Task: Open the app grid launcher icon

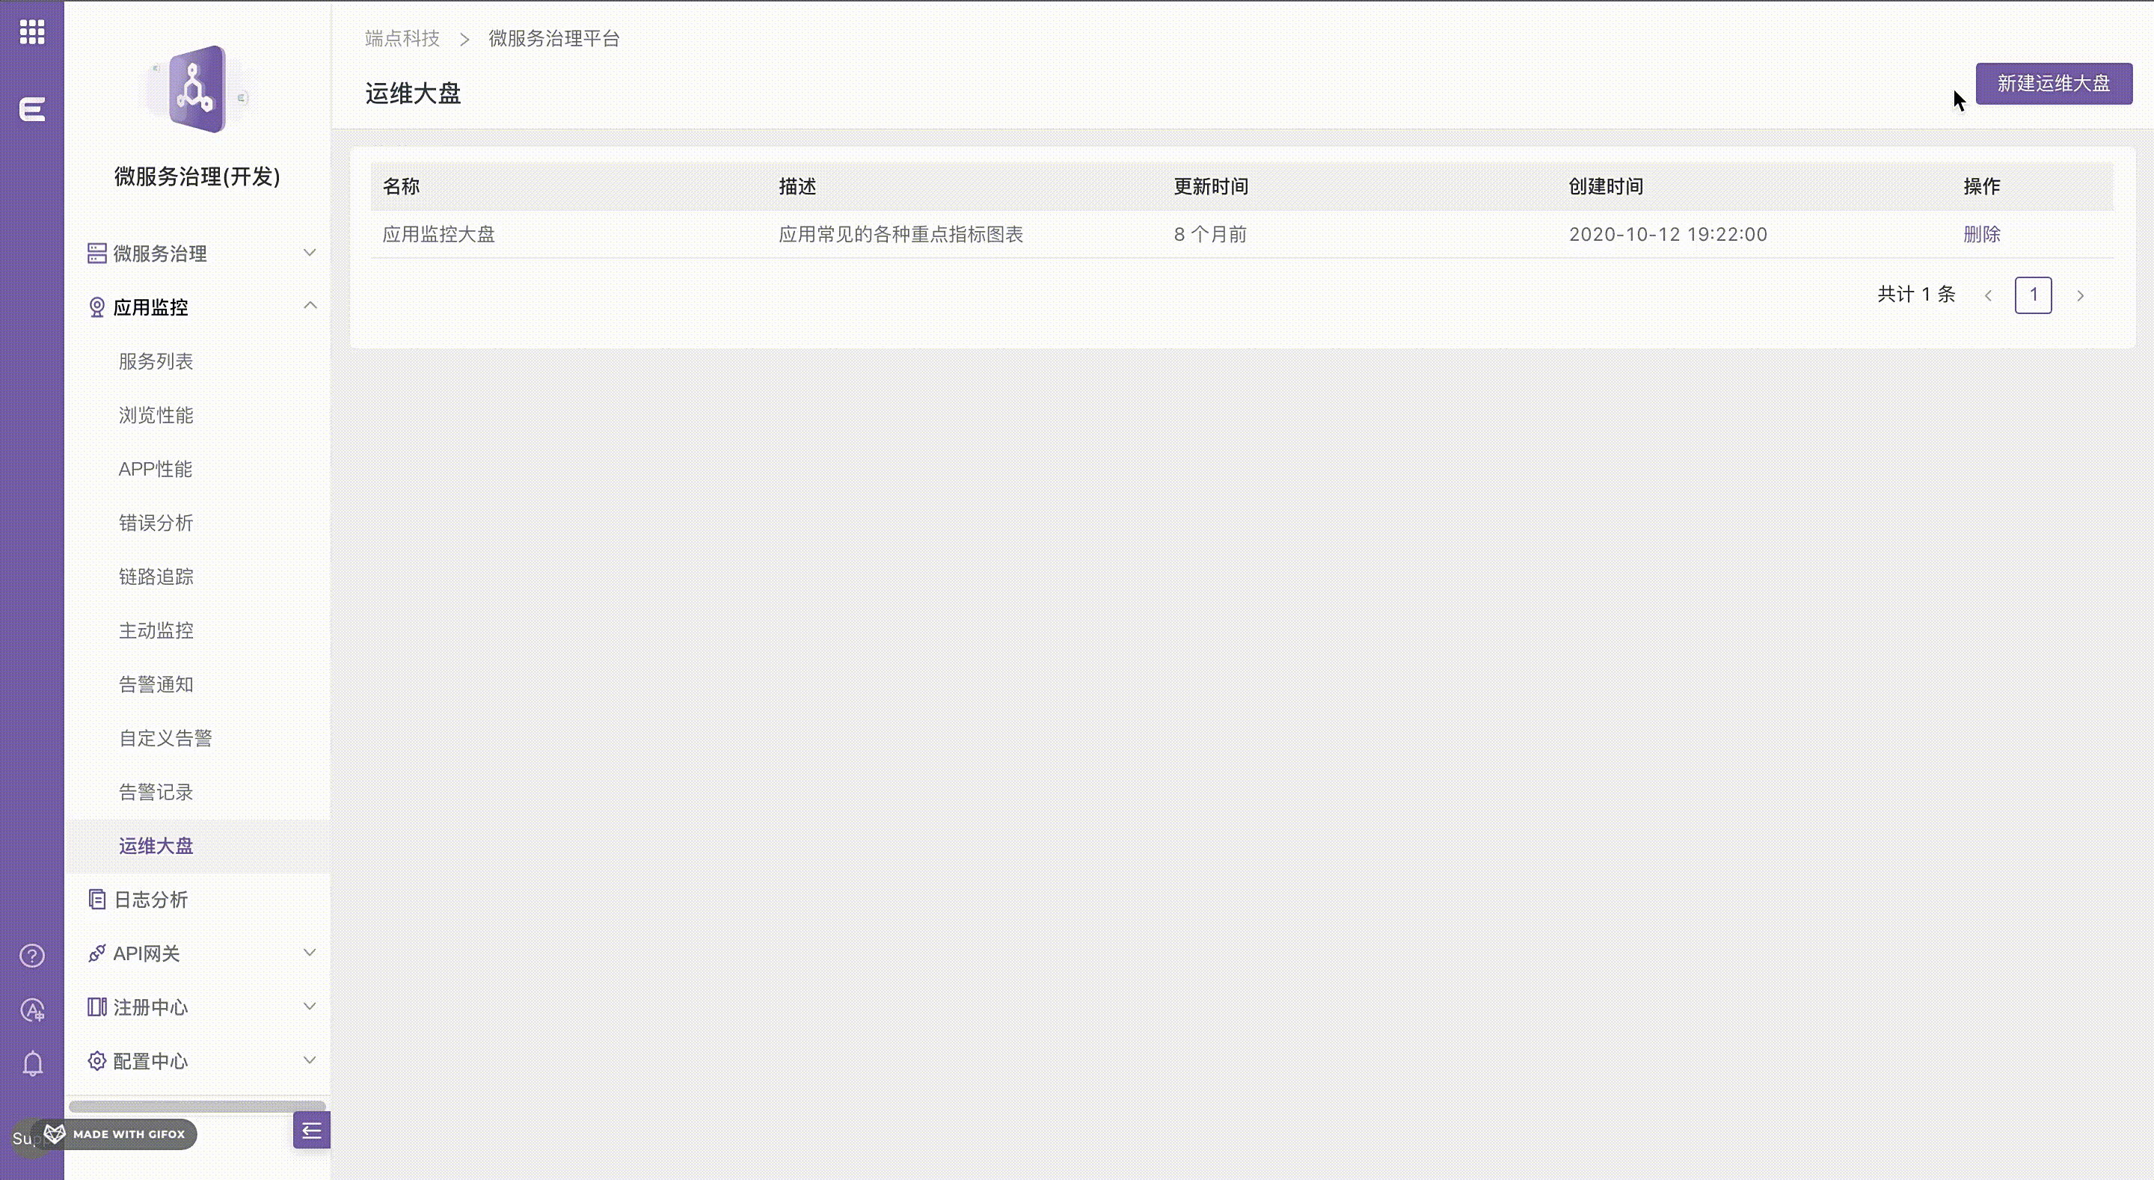Action: pos(31,31)
